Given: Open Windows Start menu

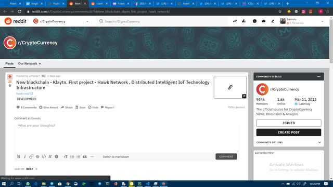Looking at the screenshot, I should click(x=4, y=183).
